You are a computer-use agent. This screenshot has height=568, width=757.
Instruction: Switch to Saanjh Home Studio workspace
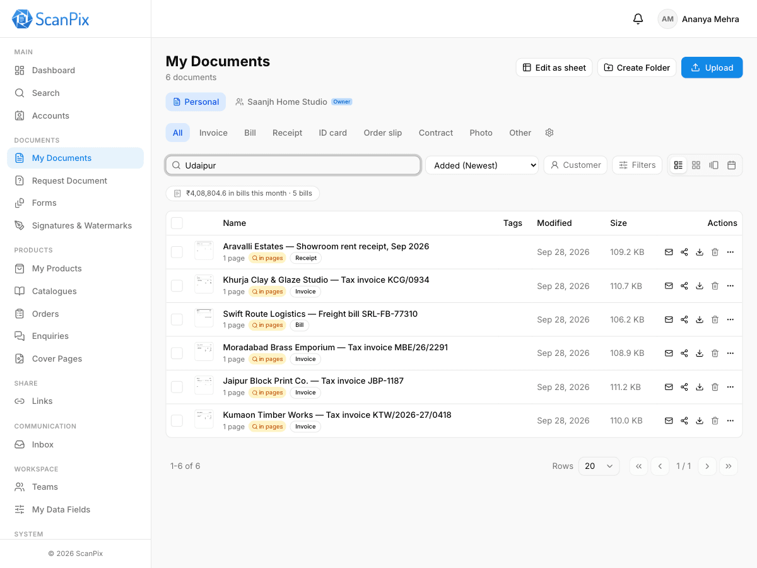[x=293, y=102]
